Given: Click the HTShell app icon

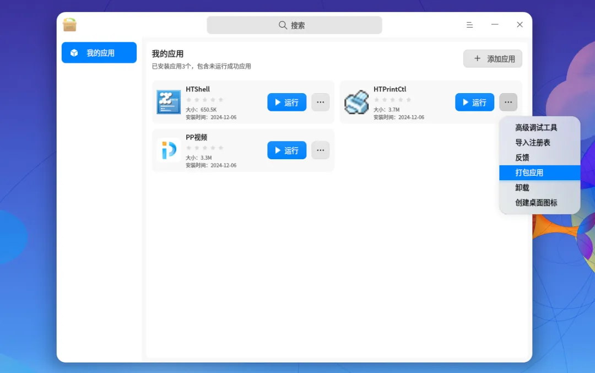Looking at the screenshot, I should coord(169,102).
